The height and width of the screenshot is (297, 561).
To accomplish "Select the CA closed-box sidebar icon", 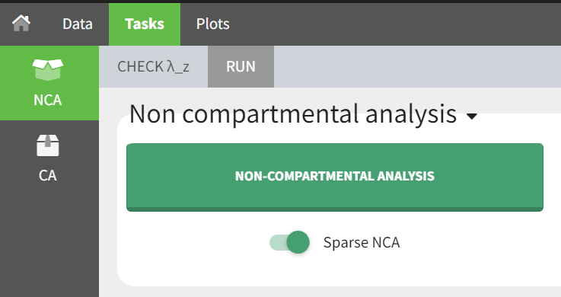I will pyautogui.click(x=48, y=145).
